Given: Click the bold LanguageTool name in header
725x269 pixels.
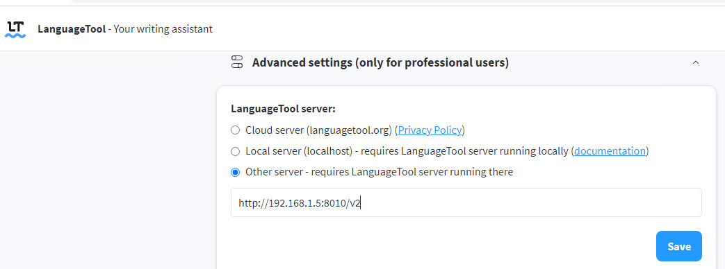Looking at the screenshot, I should pos(72,29).
